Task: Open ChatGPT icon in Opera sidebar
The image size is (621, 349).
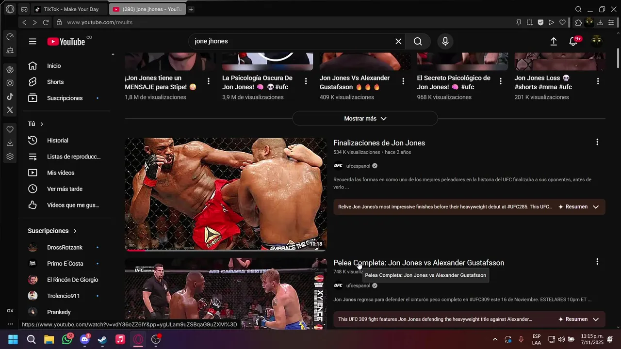Action: [x=10, y=69]
